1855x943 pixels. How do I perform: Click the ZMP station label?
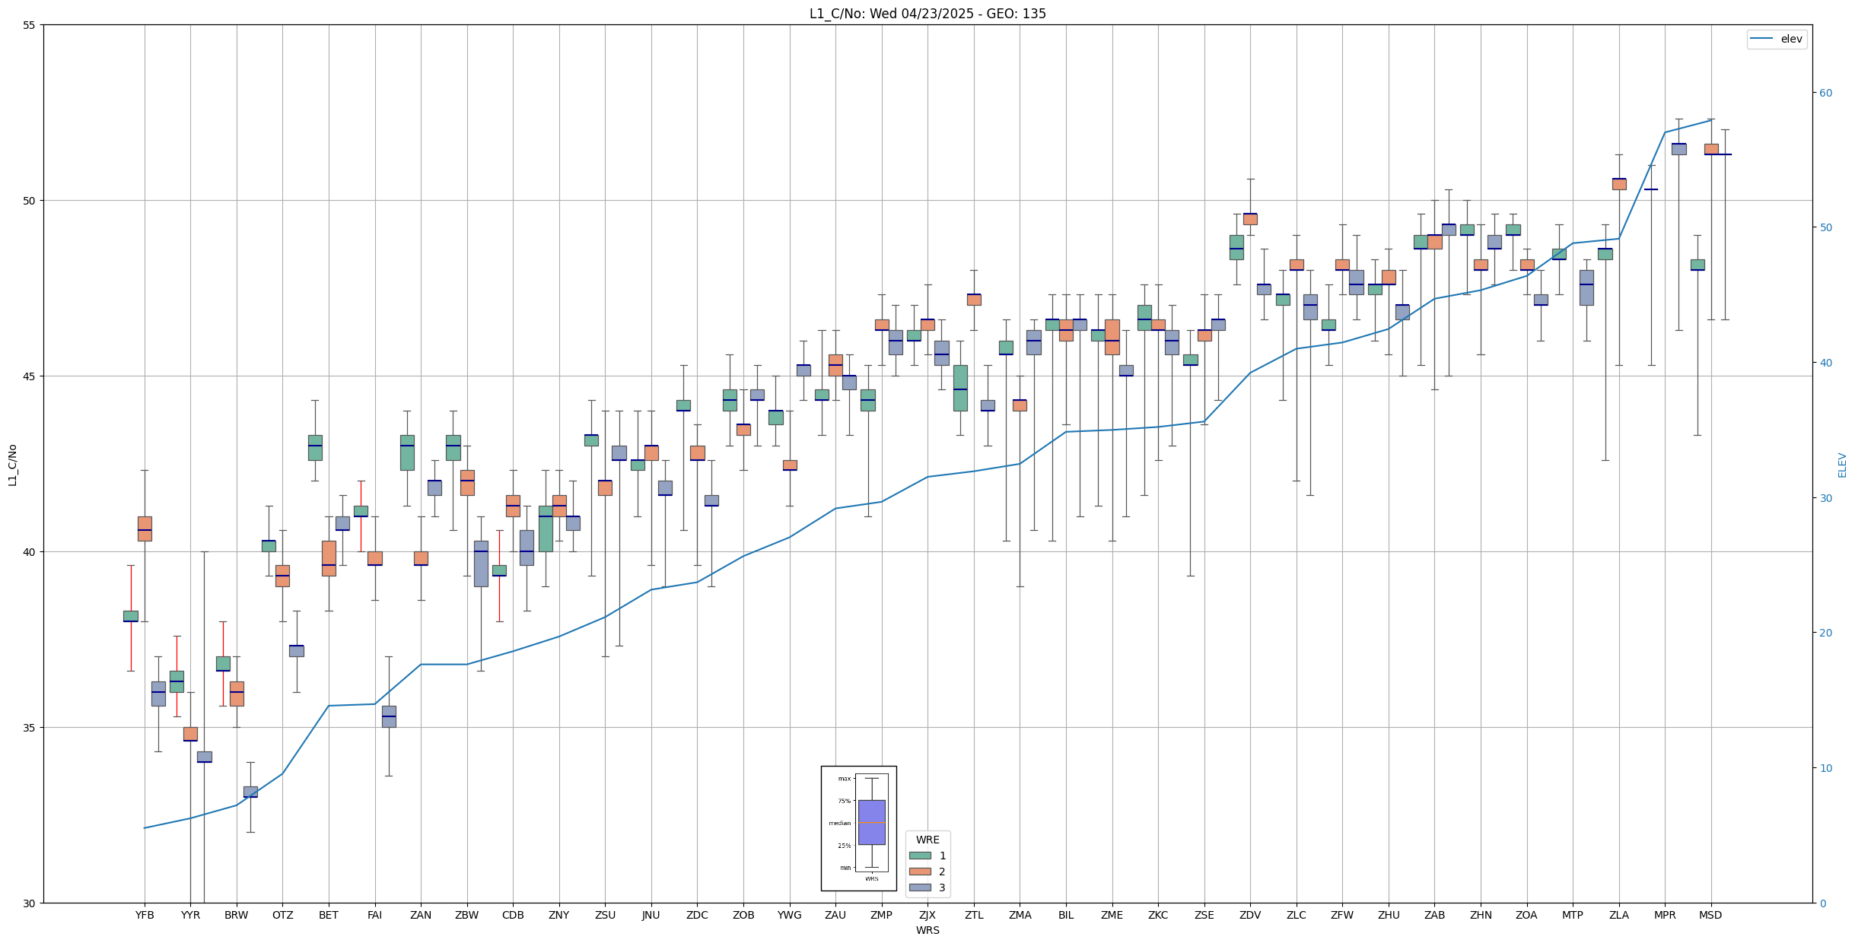coord(881,915)
